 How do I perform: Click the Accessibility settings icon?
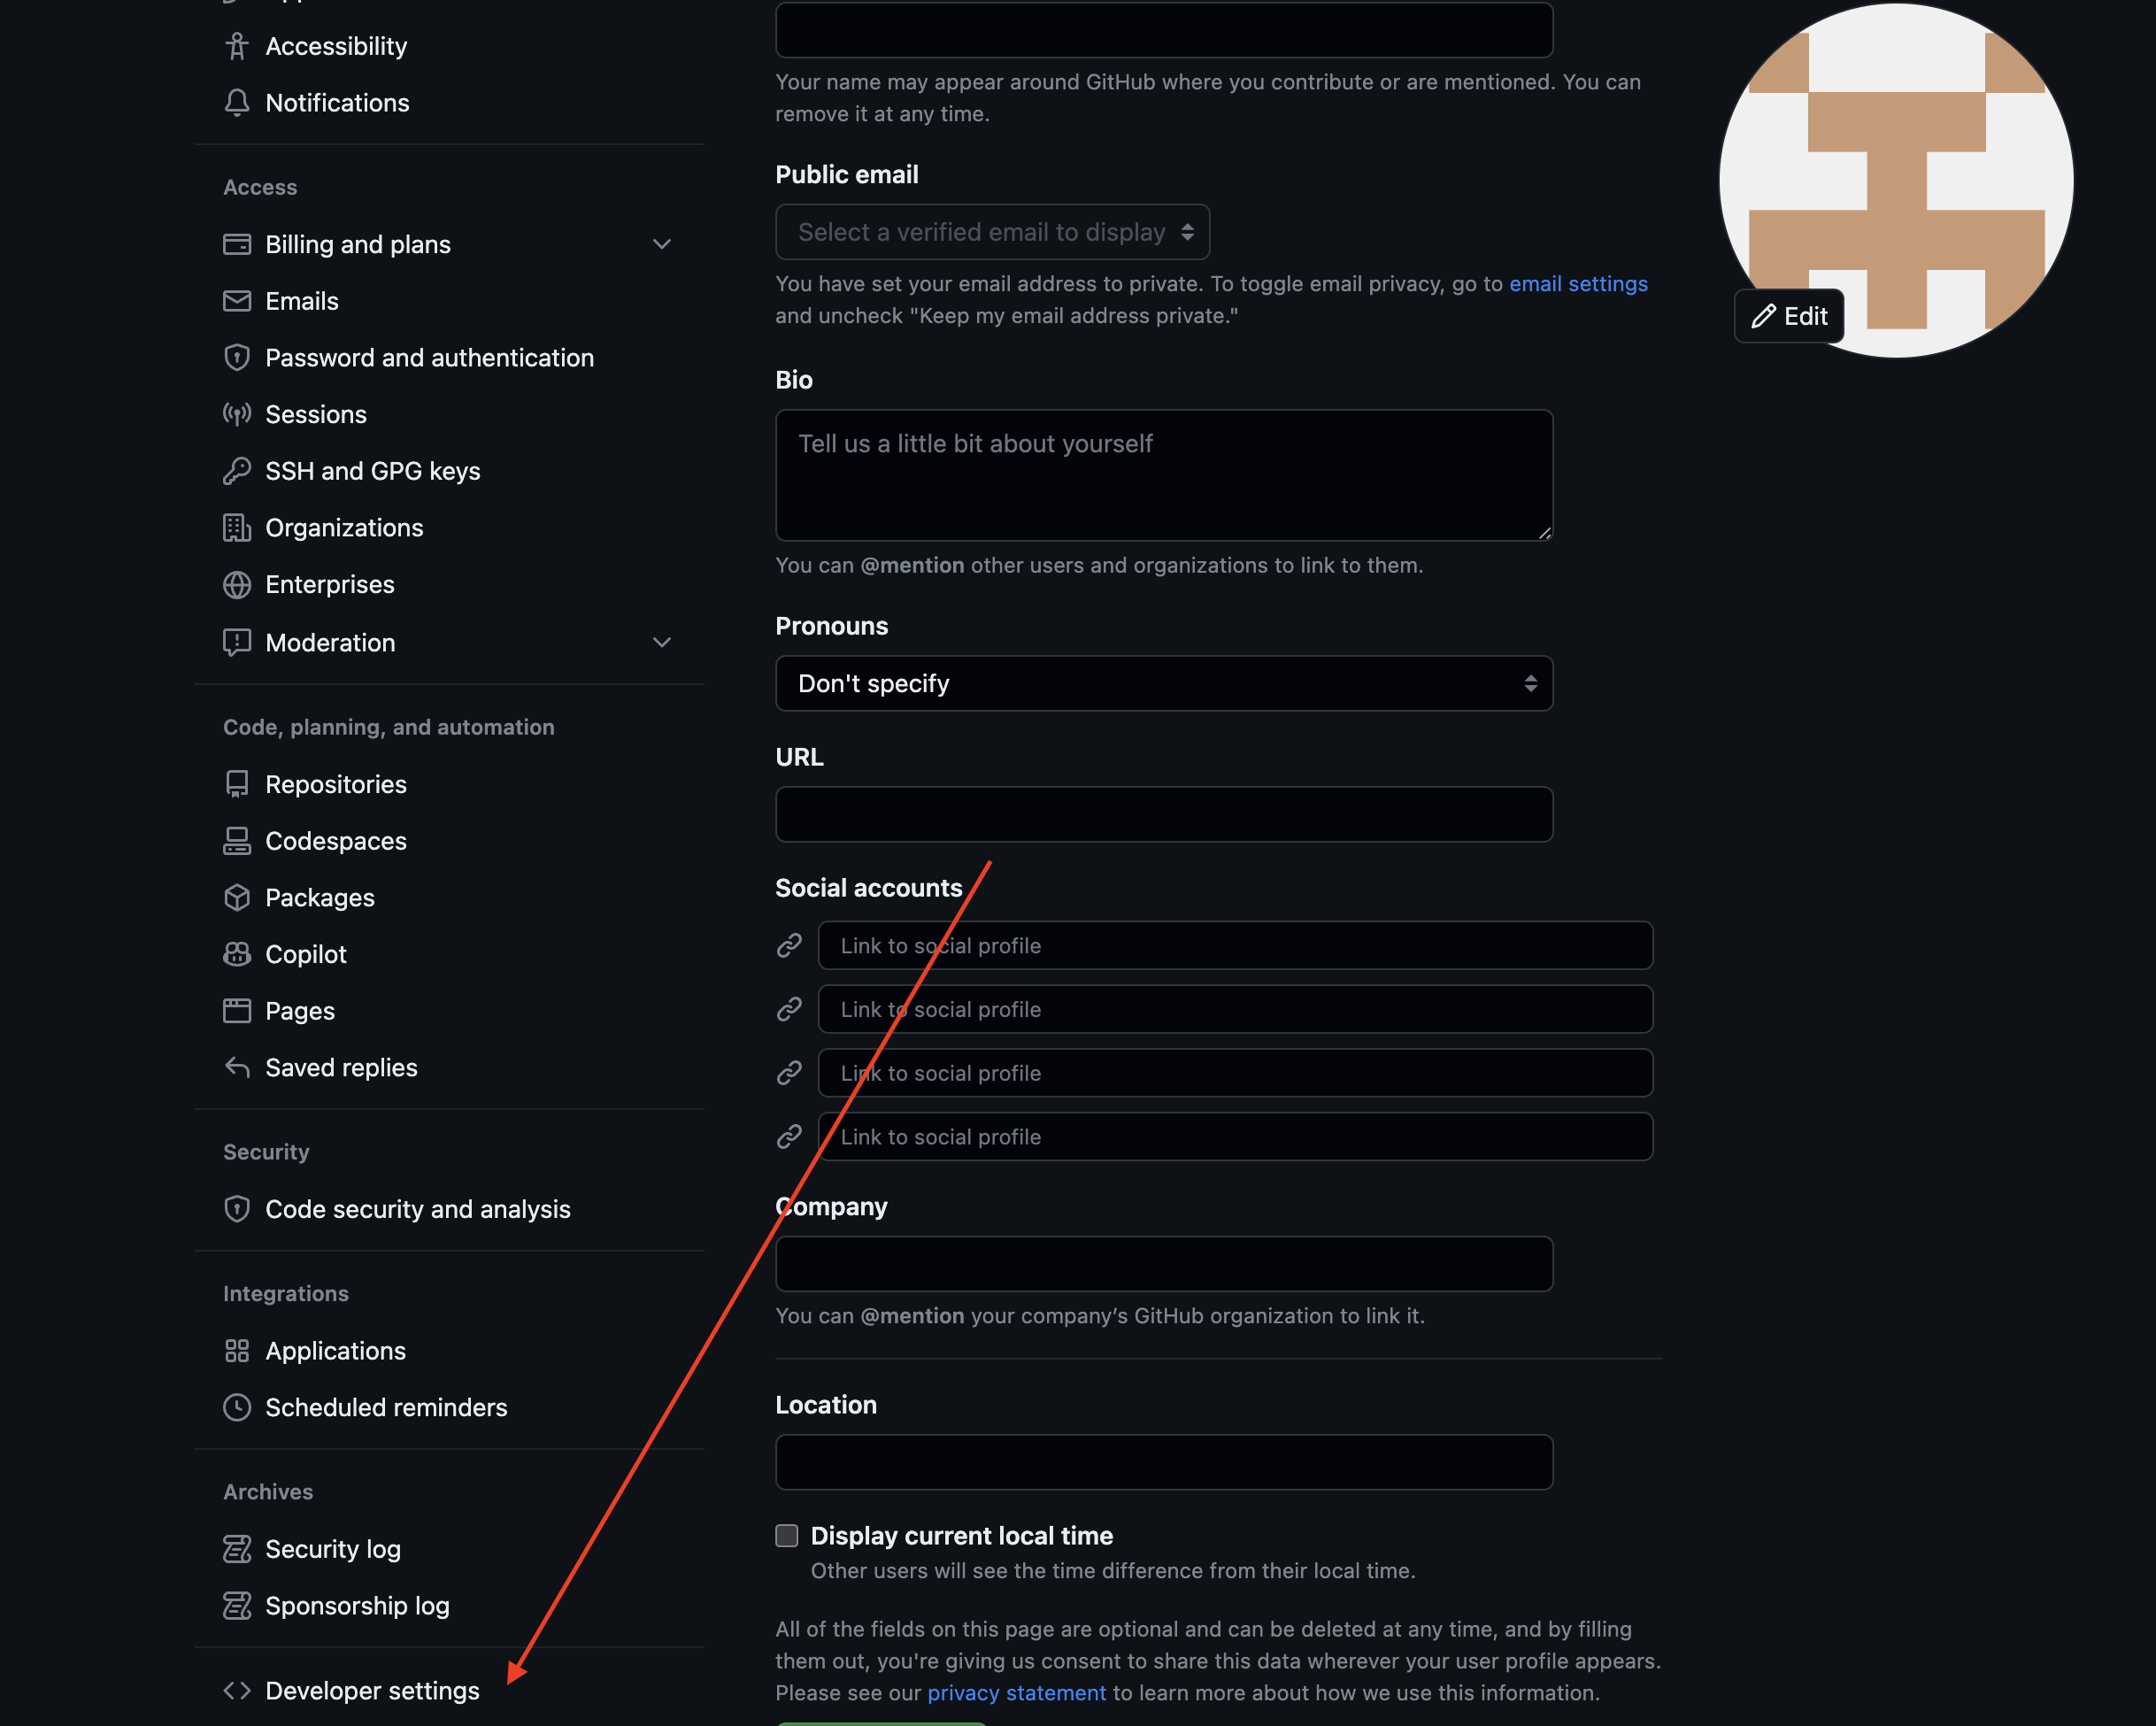[x=235, y=44]
